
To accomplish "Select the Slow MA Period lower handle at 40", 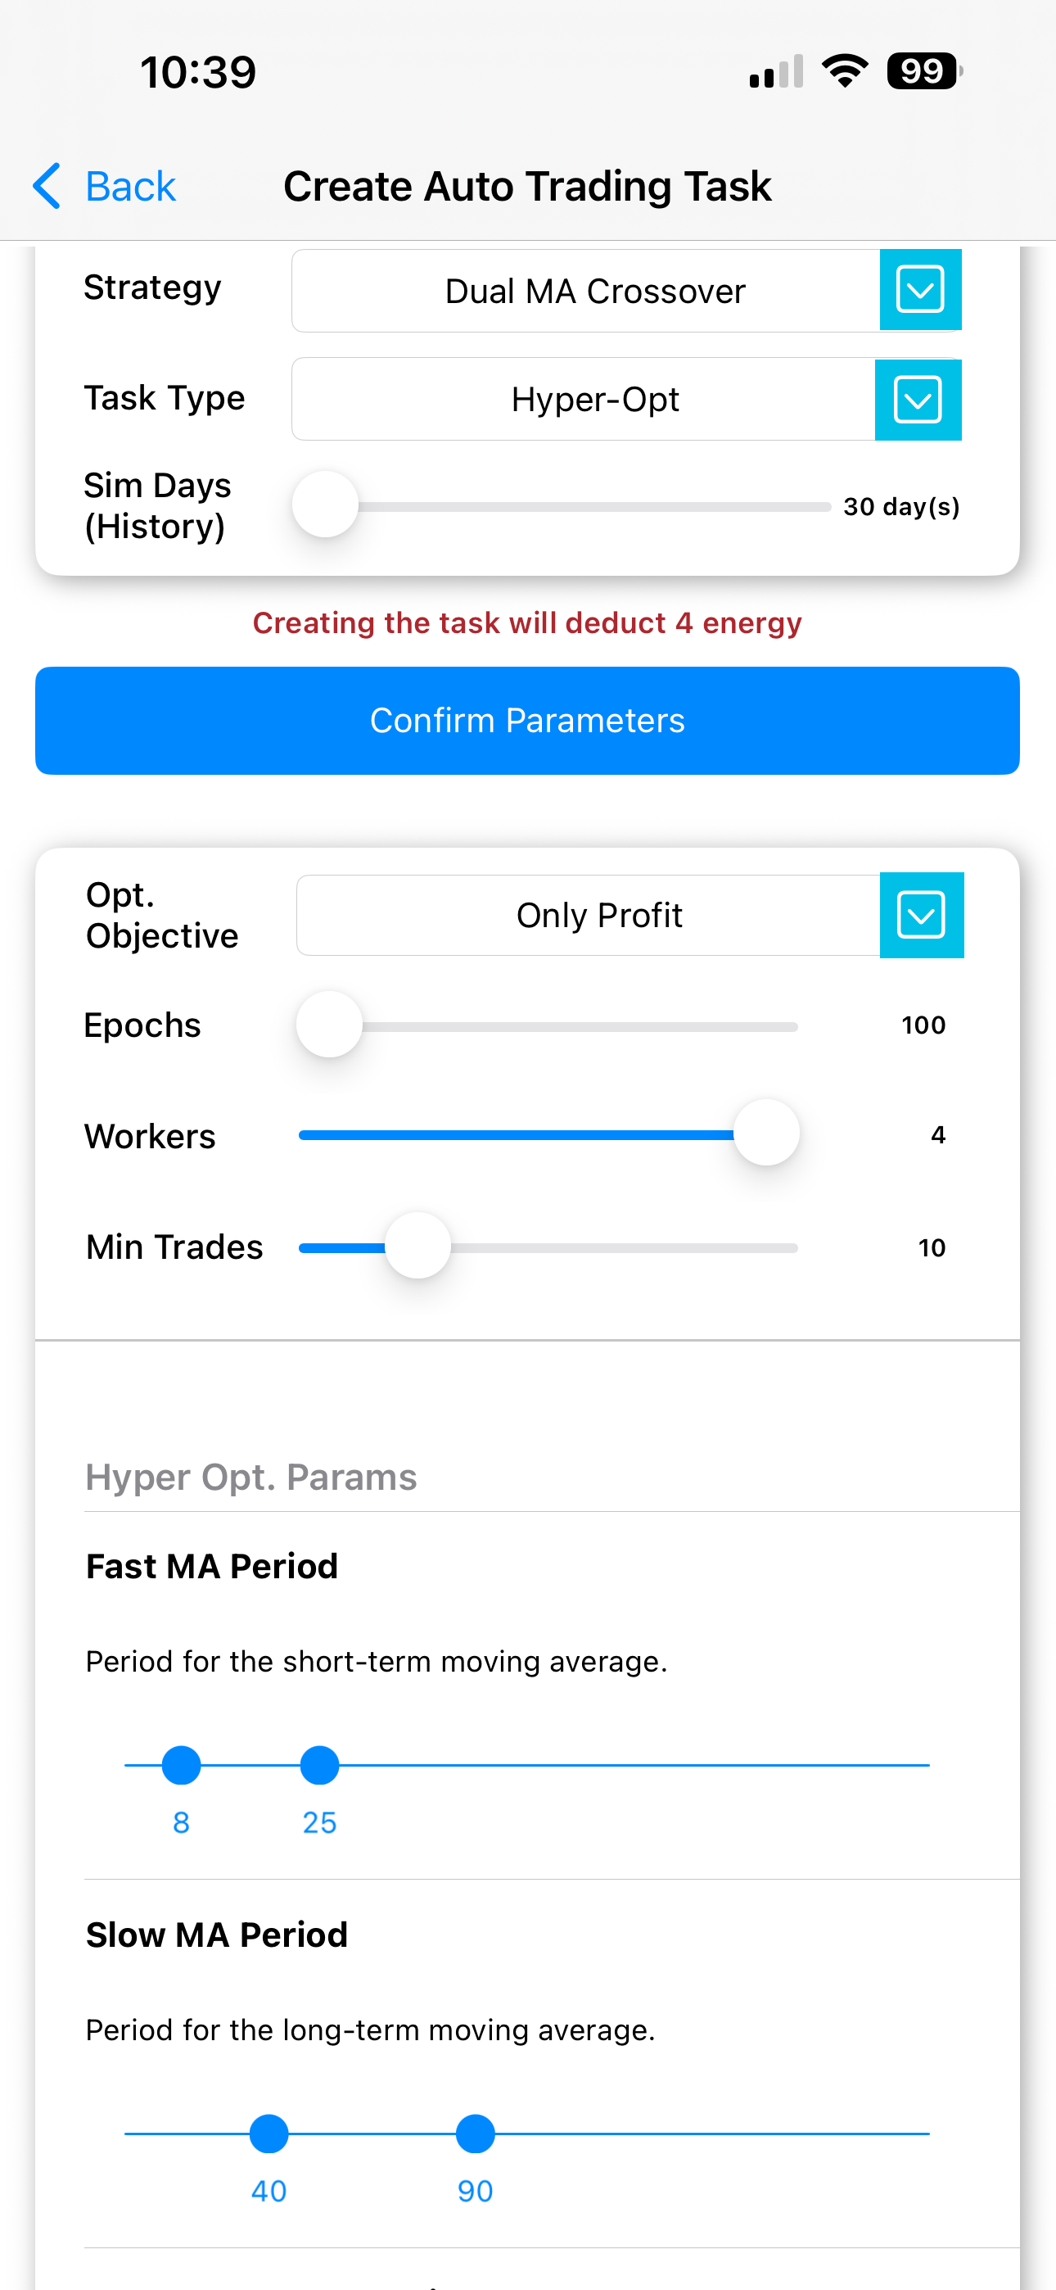I will point(269,2134).
